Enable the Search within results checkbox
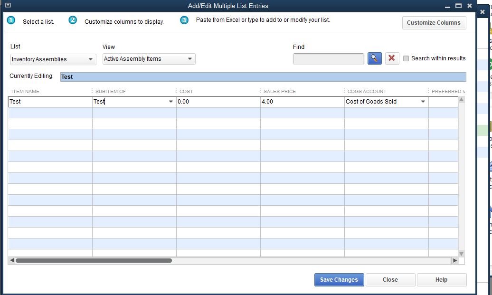 pos(406,58)
